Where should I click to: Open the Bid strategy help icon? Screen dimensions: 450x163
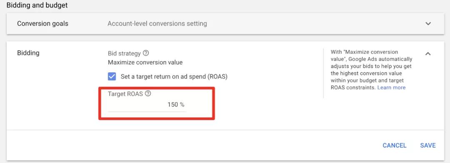coord(146,53)
